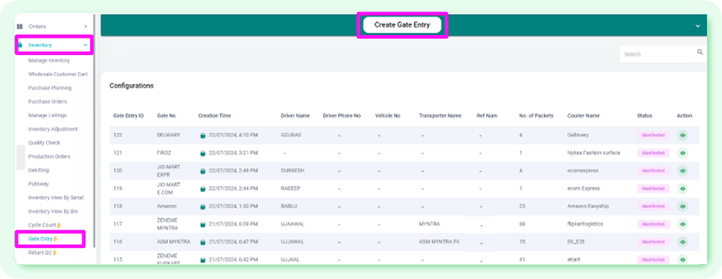The height and width of the screenshot is (279, 722).
Task: View details of gate entry 116
Action: coord(683,242)
